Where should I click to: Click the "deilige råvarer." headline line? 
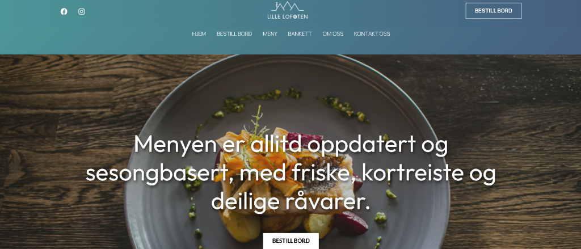click(x=291, y=201)
